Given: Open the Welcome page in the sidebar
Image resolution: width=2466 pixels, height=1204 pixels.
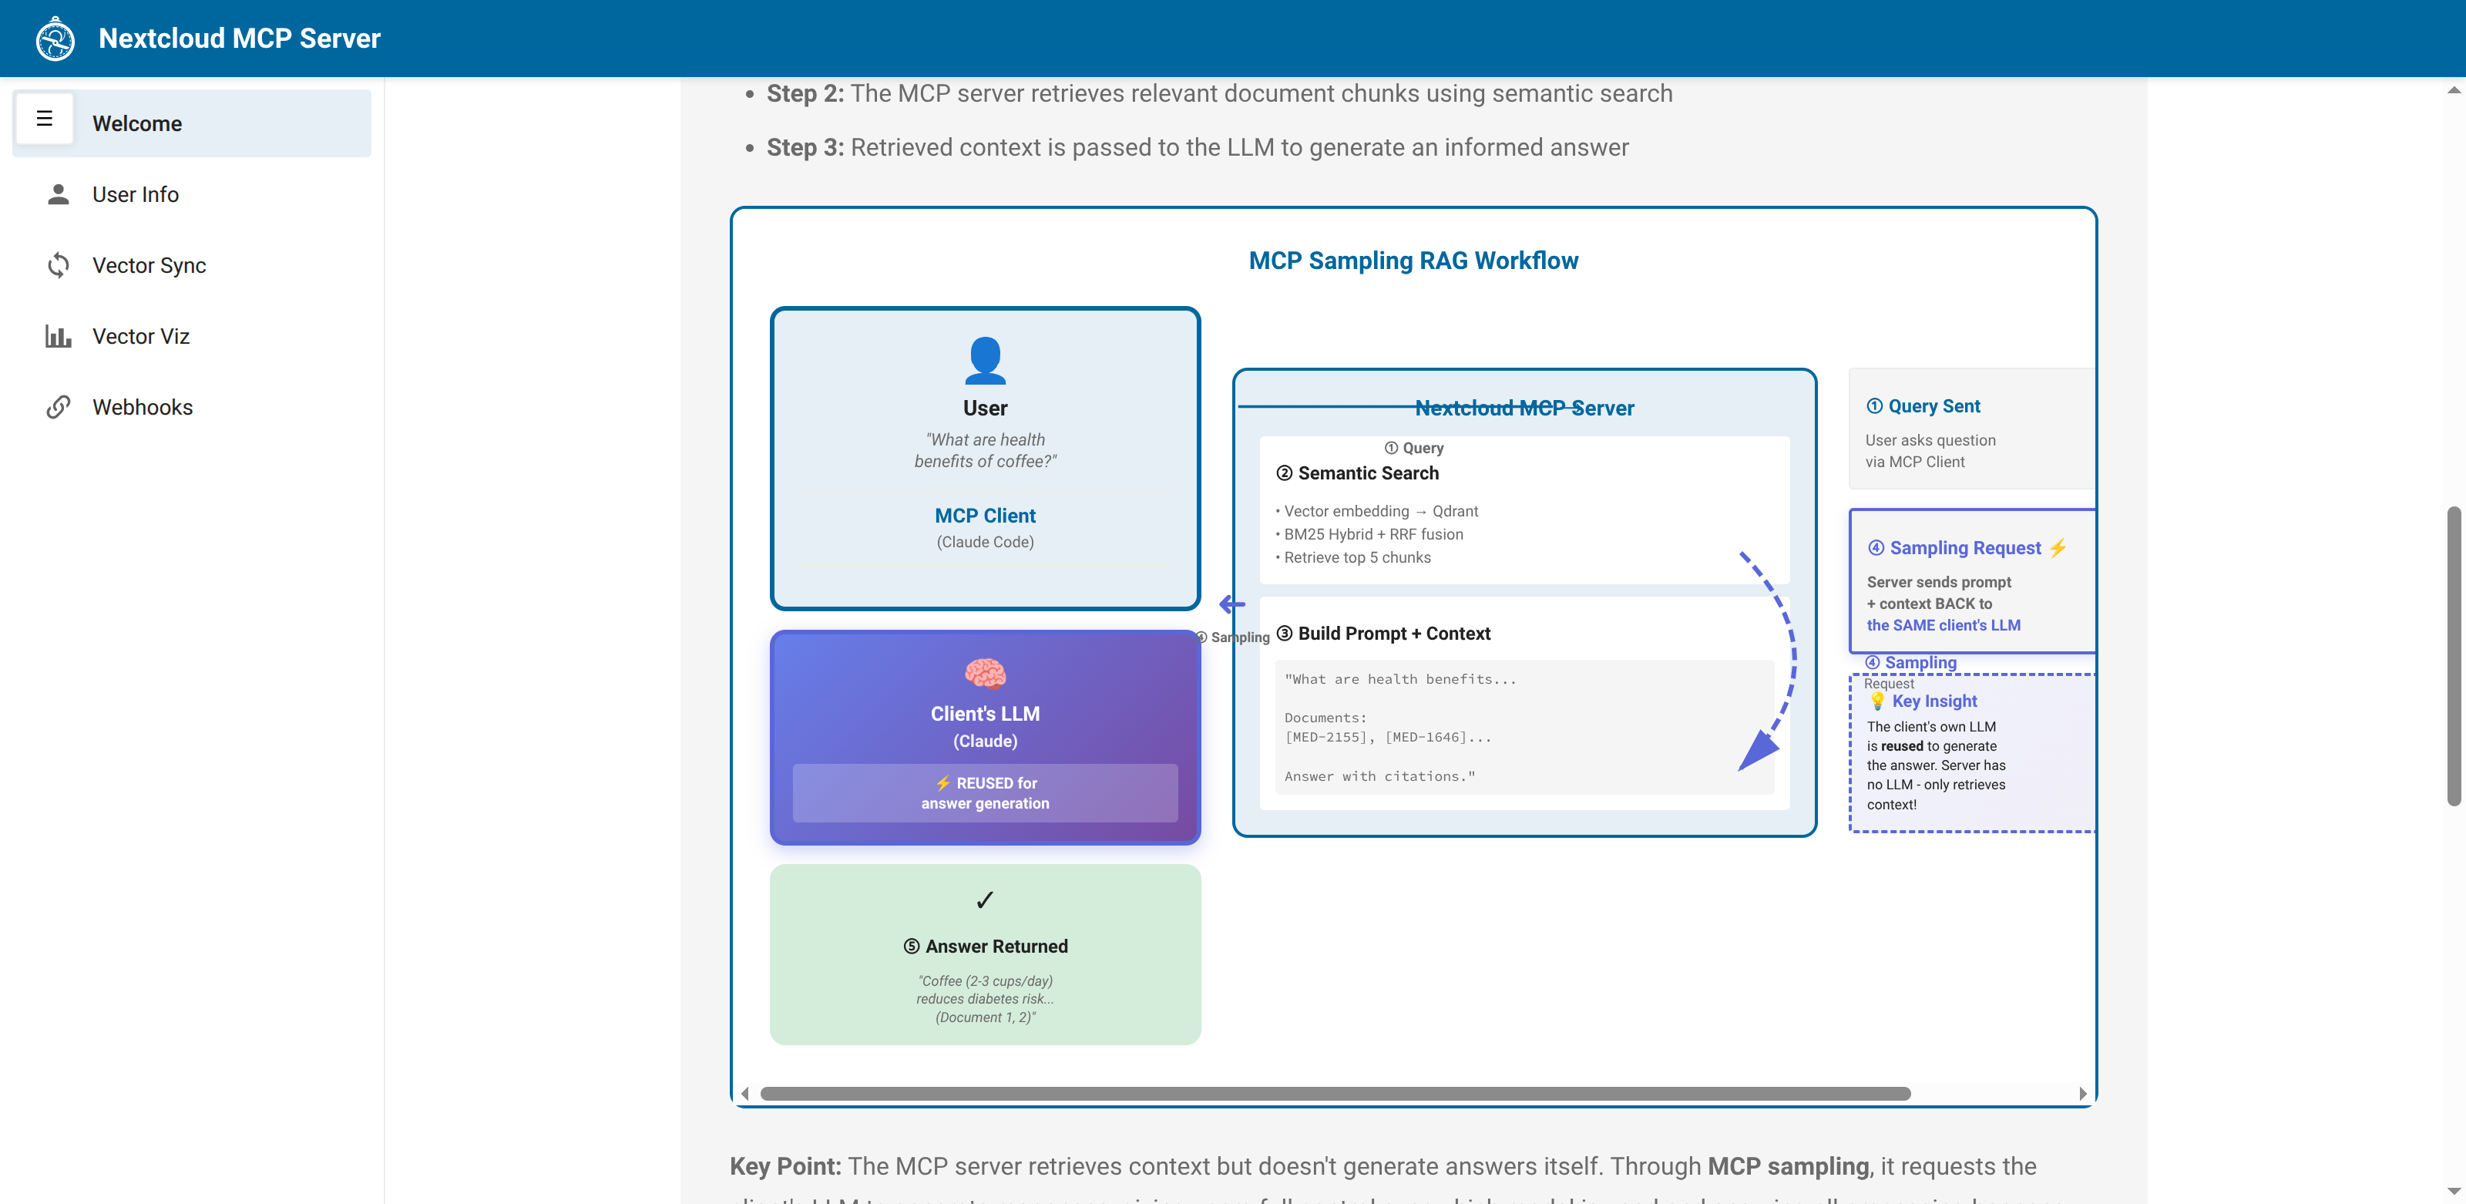Looking at the screenshot, I should point(191,123).
